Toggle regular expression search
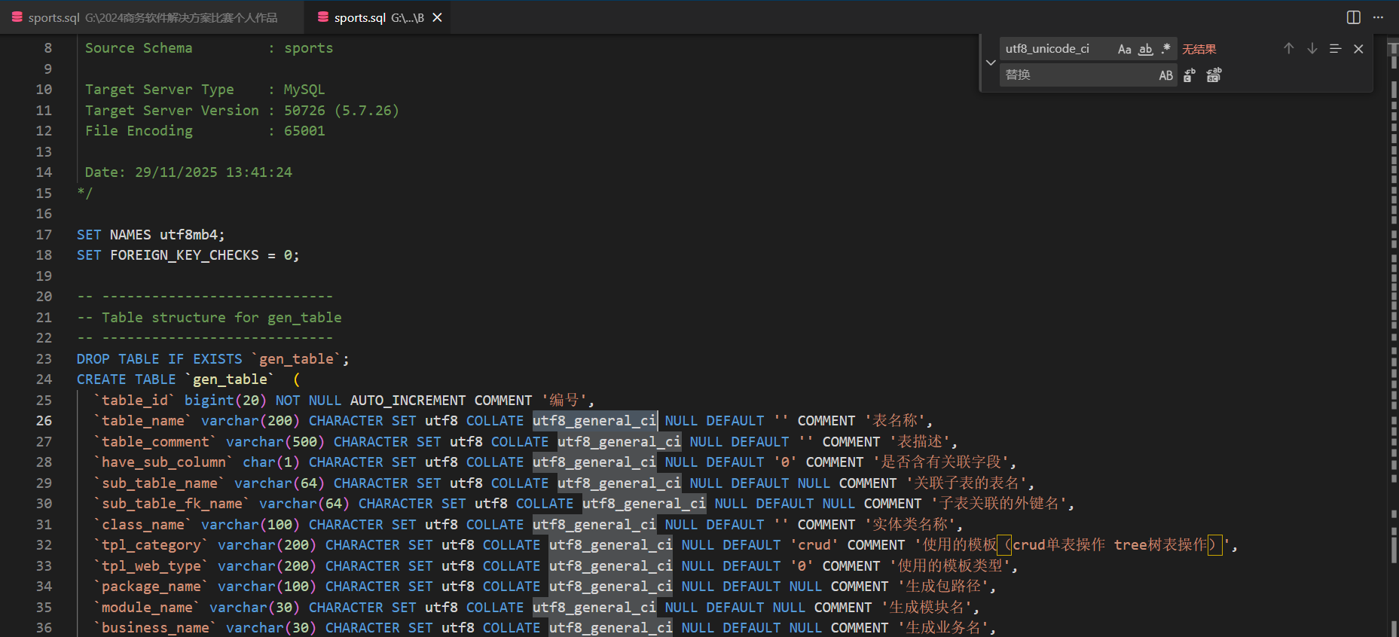 (1166, 49)
